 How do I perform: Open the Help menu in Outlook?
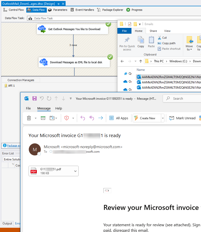pos(59,108)
